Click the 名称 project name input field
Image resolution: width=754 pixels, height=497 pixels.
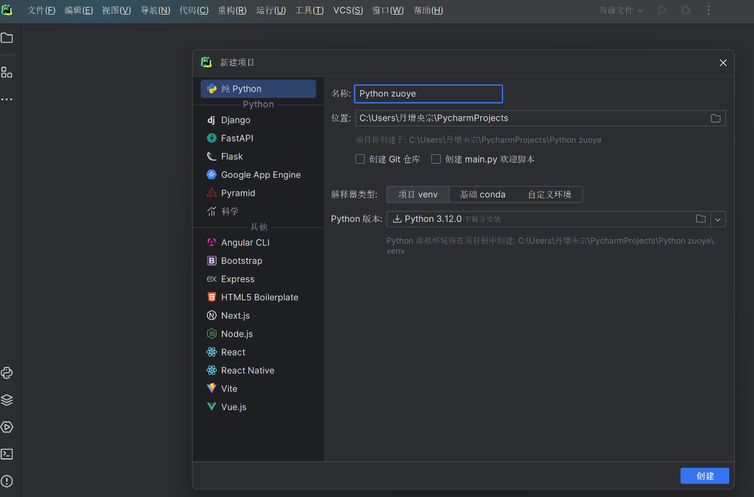click(x=428, y=94)
